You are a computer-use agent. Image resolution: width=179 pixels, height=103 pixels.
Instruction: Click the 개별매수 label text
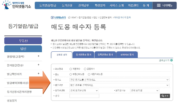tap(76, 69)
